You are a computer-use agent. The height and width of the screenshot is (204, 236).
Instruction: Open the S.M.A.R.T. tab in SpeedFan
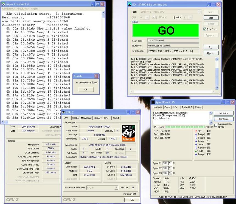[187, 107]
